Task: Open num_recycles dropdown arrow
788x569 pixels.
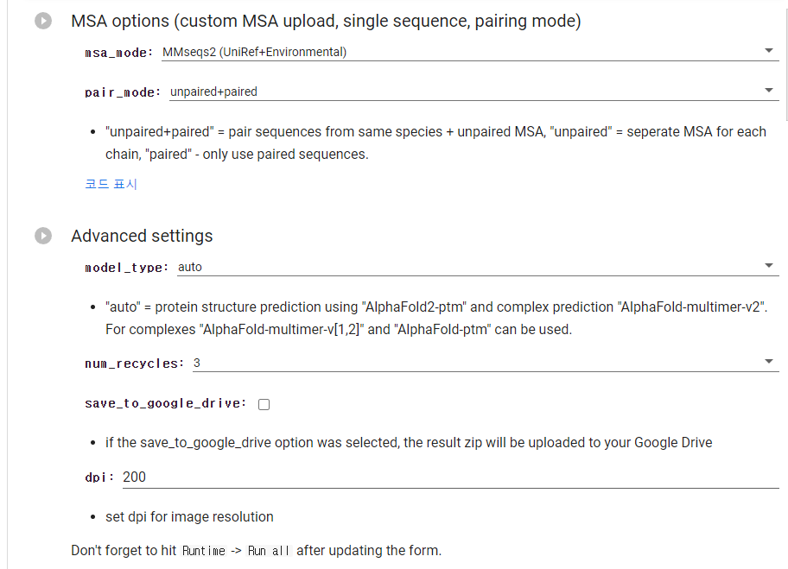Action: [x=768, y=362]
